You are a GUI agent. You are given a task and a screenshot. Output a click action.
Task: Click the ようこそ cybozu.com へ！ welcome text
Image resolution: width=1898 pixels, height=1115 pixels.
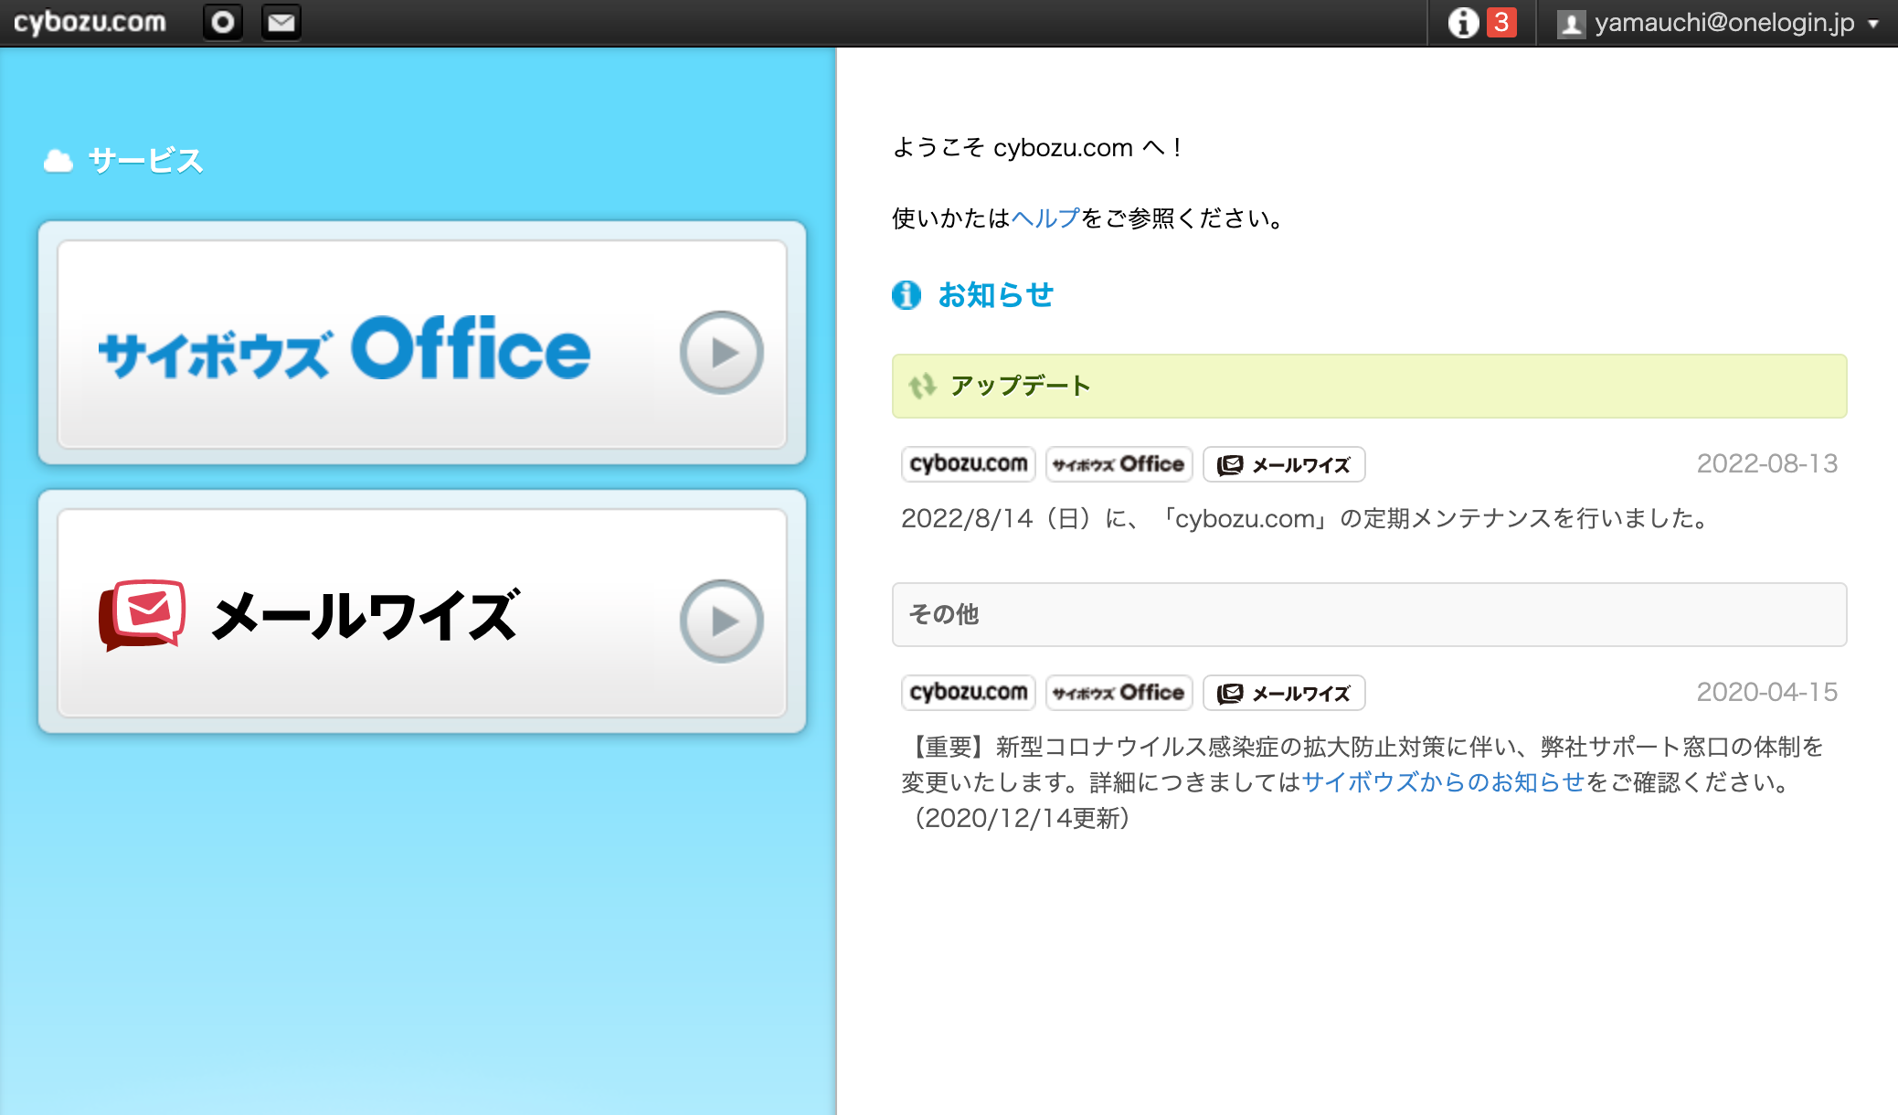(1038, 147)
